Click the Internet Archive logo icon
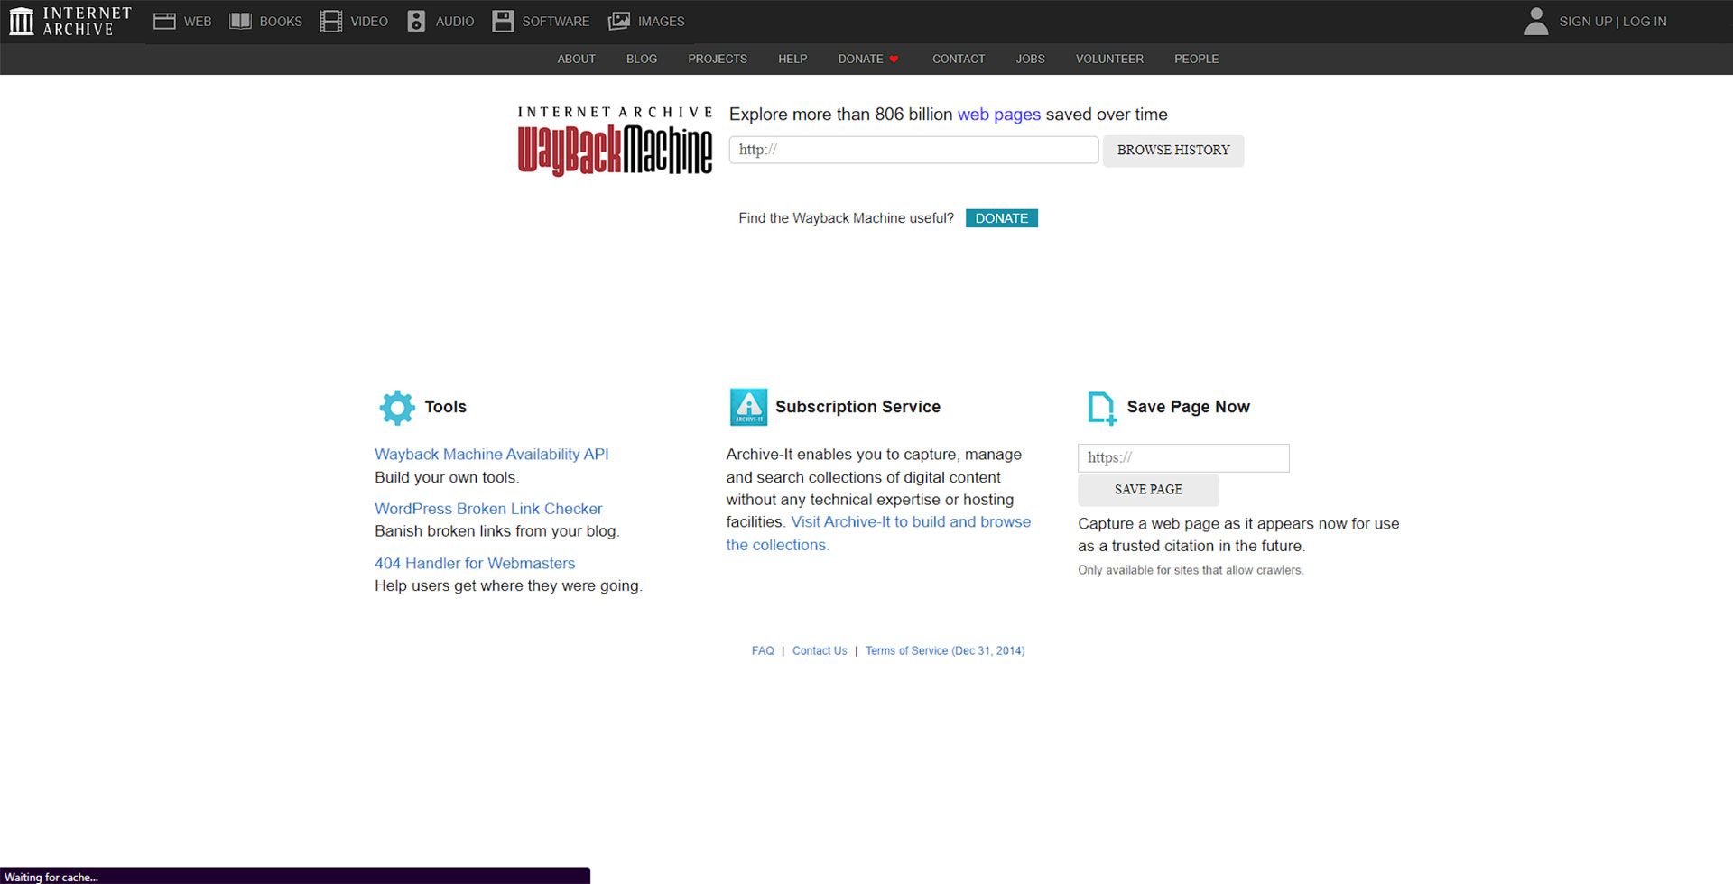 click(22, 21)
